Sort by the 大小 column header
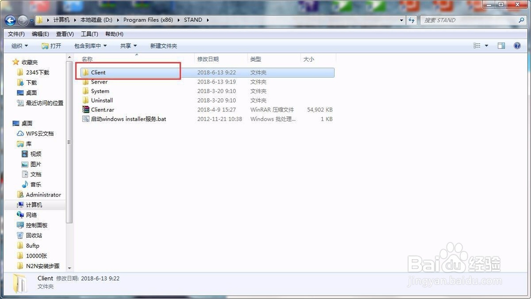Screen dimensions: 531x299 pyautogui.click(x=309, y=59)
